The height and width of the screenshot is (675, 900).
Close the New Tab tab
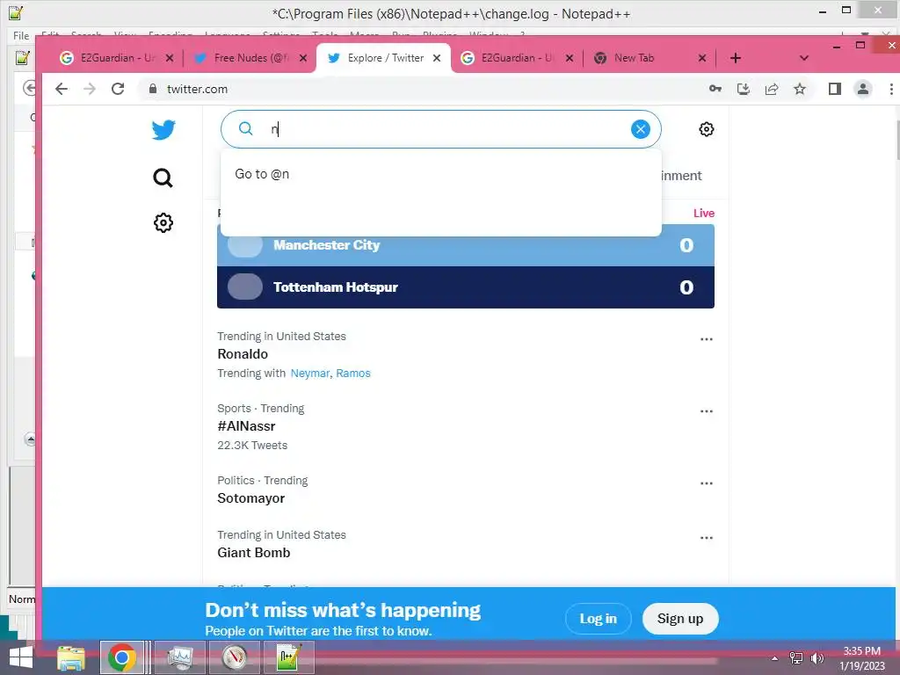pyautogui.click(x=702, y=58)
